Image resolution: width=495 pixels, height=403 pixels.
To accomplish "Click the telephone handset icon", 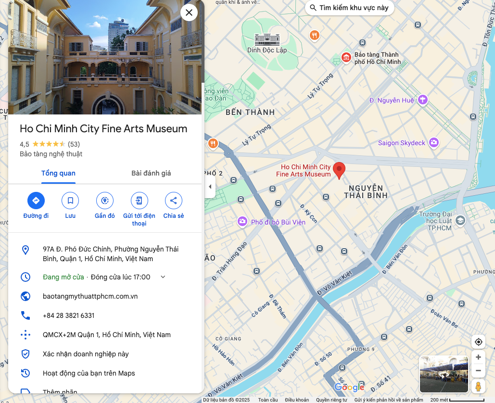I will pyautogui.click(x=25, y=315).
